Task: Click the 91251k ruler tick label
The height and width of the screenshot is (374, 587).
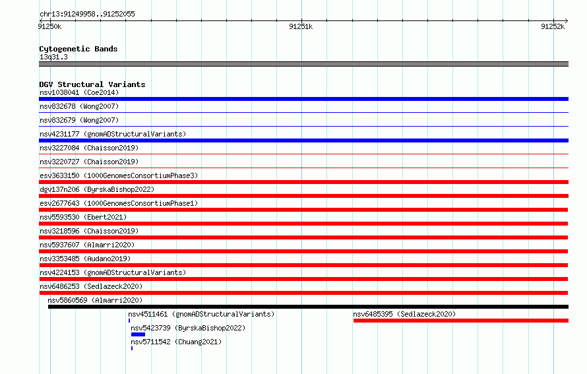Action: (x=301, y=26)
